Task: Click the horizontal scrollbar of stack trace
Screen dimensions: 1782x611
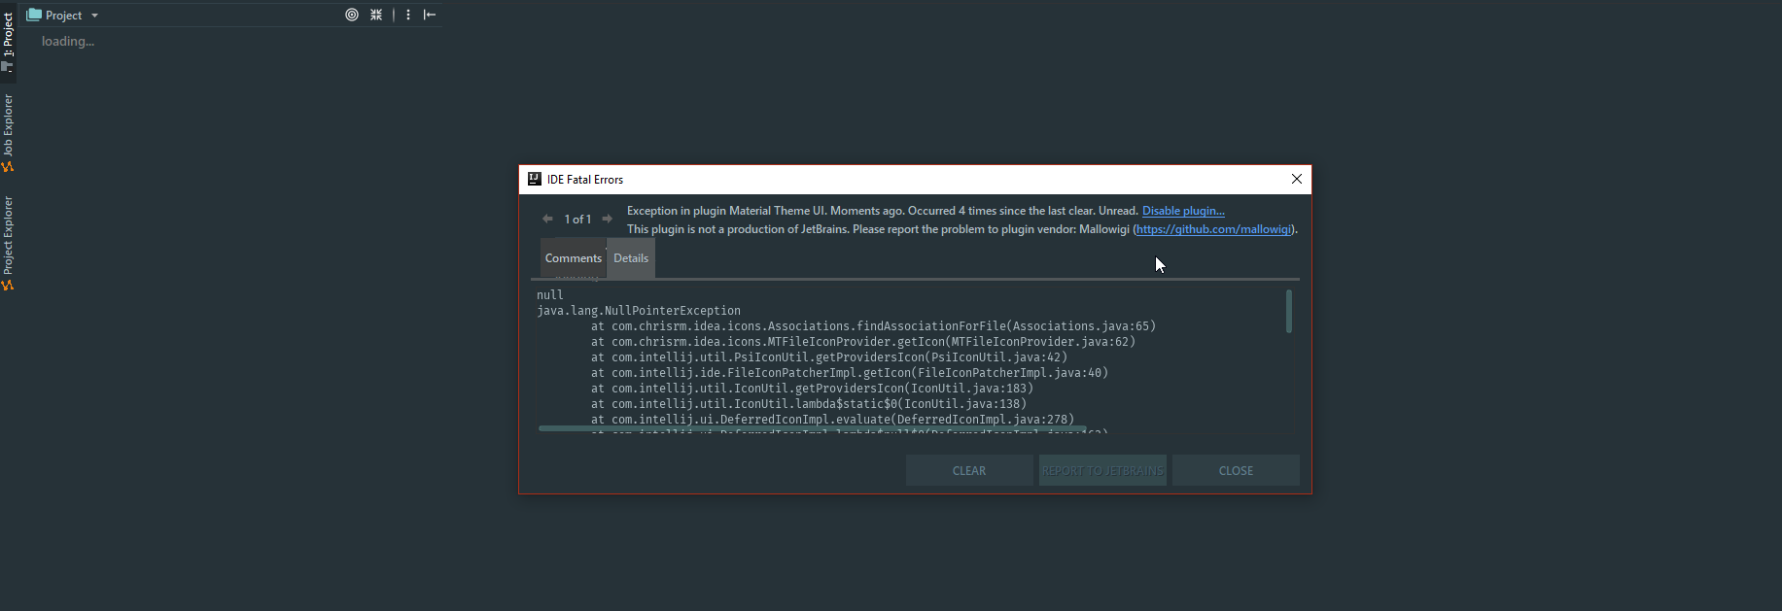Action: point(812,428)
